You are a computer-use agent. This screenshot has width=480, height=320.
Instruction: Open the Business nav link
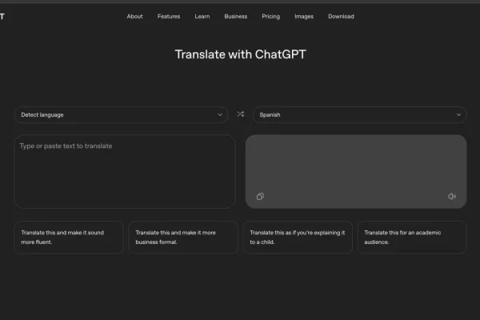[x=235, y=16]
